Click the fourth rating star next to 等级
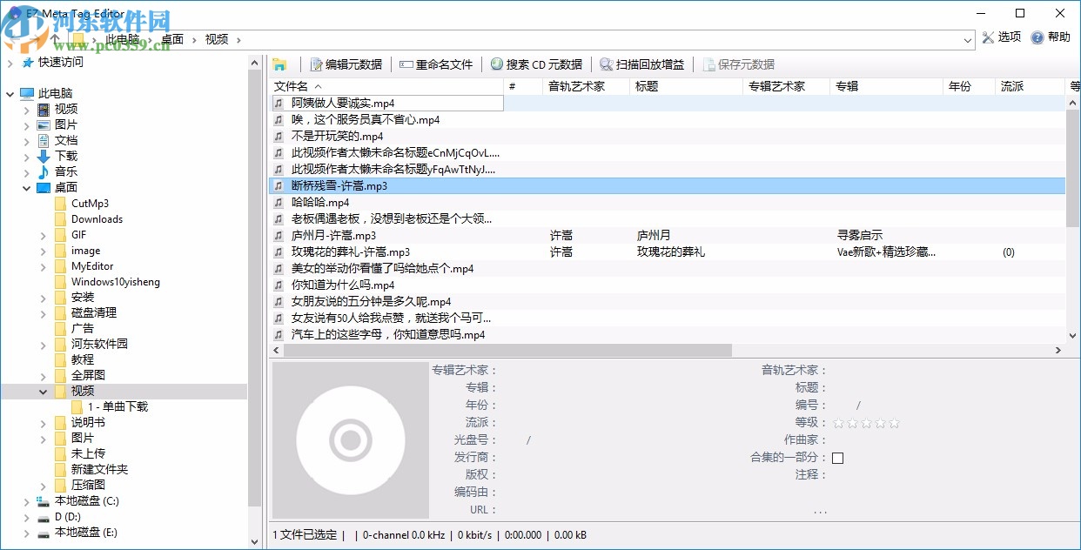1081x550 pixels. pyautogui.click(x=880, y=423)
